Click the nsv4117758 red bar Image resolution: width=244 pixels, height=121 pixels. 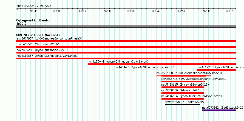pos(217,70)
